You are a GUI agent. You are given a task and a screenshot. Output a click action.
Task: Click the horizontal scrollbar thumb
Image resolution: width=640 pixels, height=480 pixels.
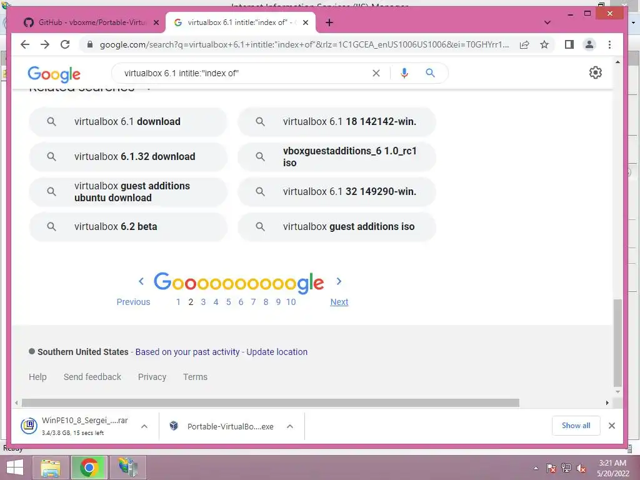pyautogui.click(x=270, y=403)
